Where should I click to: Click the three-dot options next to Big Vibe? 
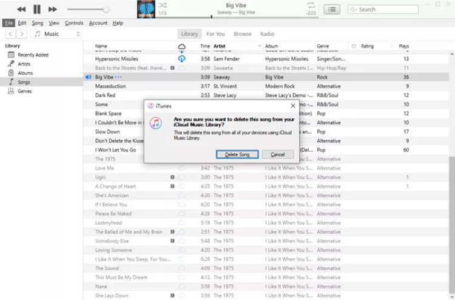coord(118,77)
